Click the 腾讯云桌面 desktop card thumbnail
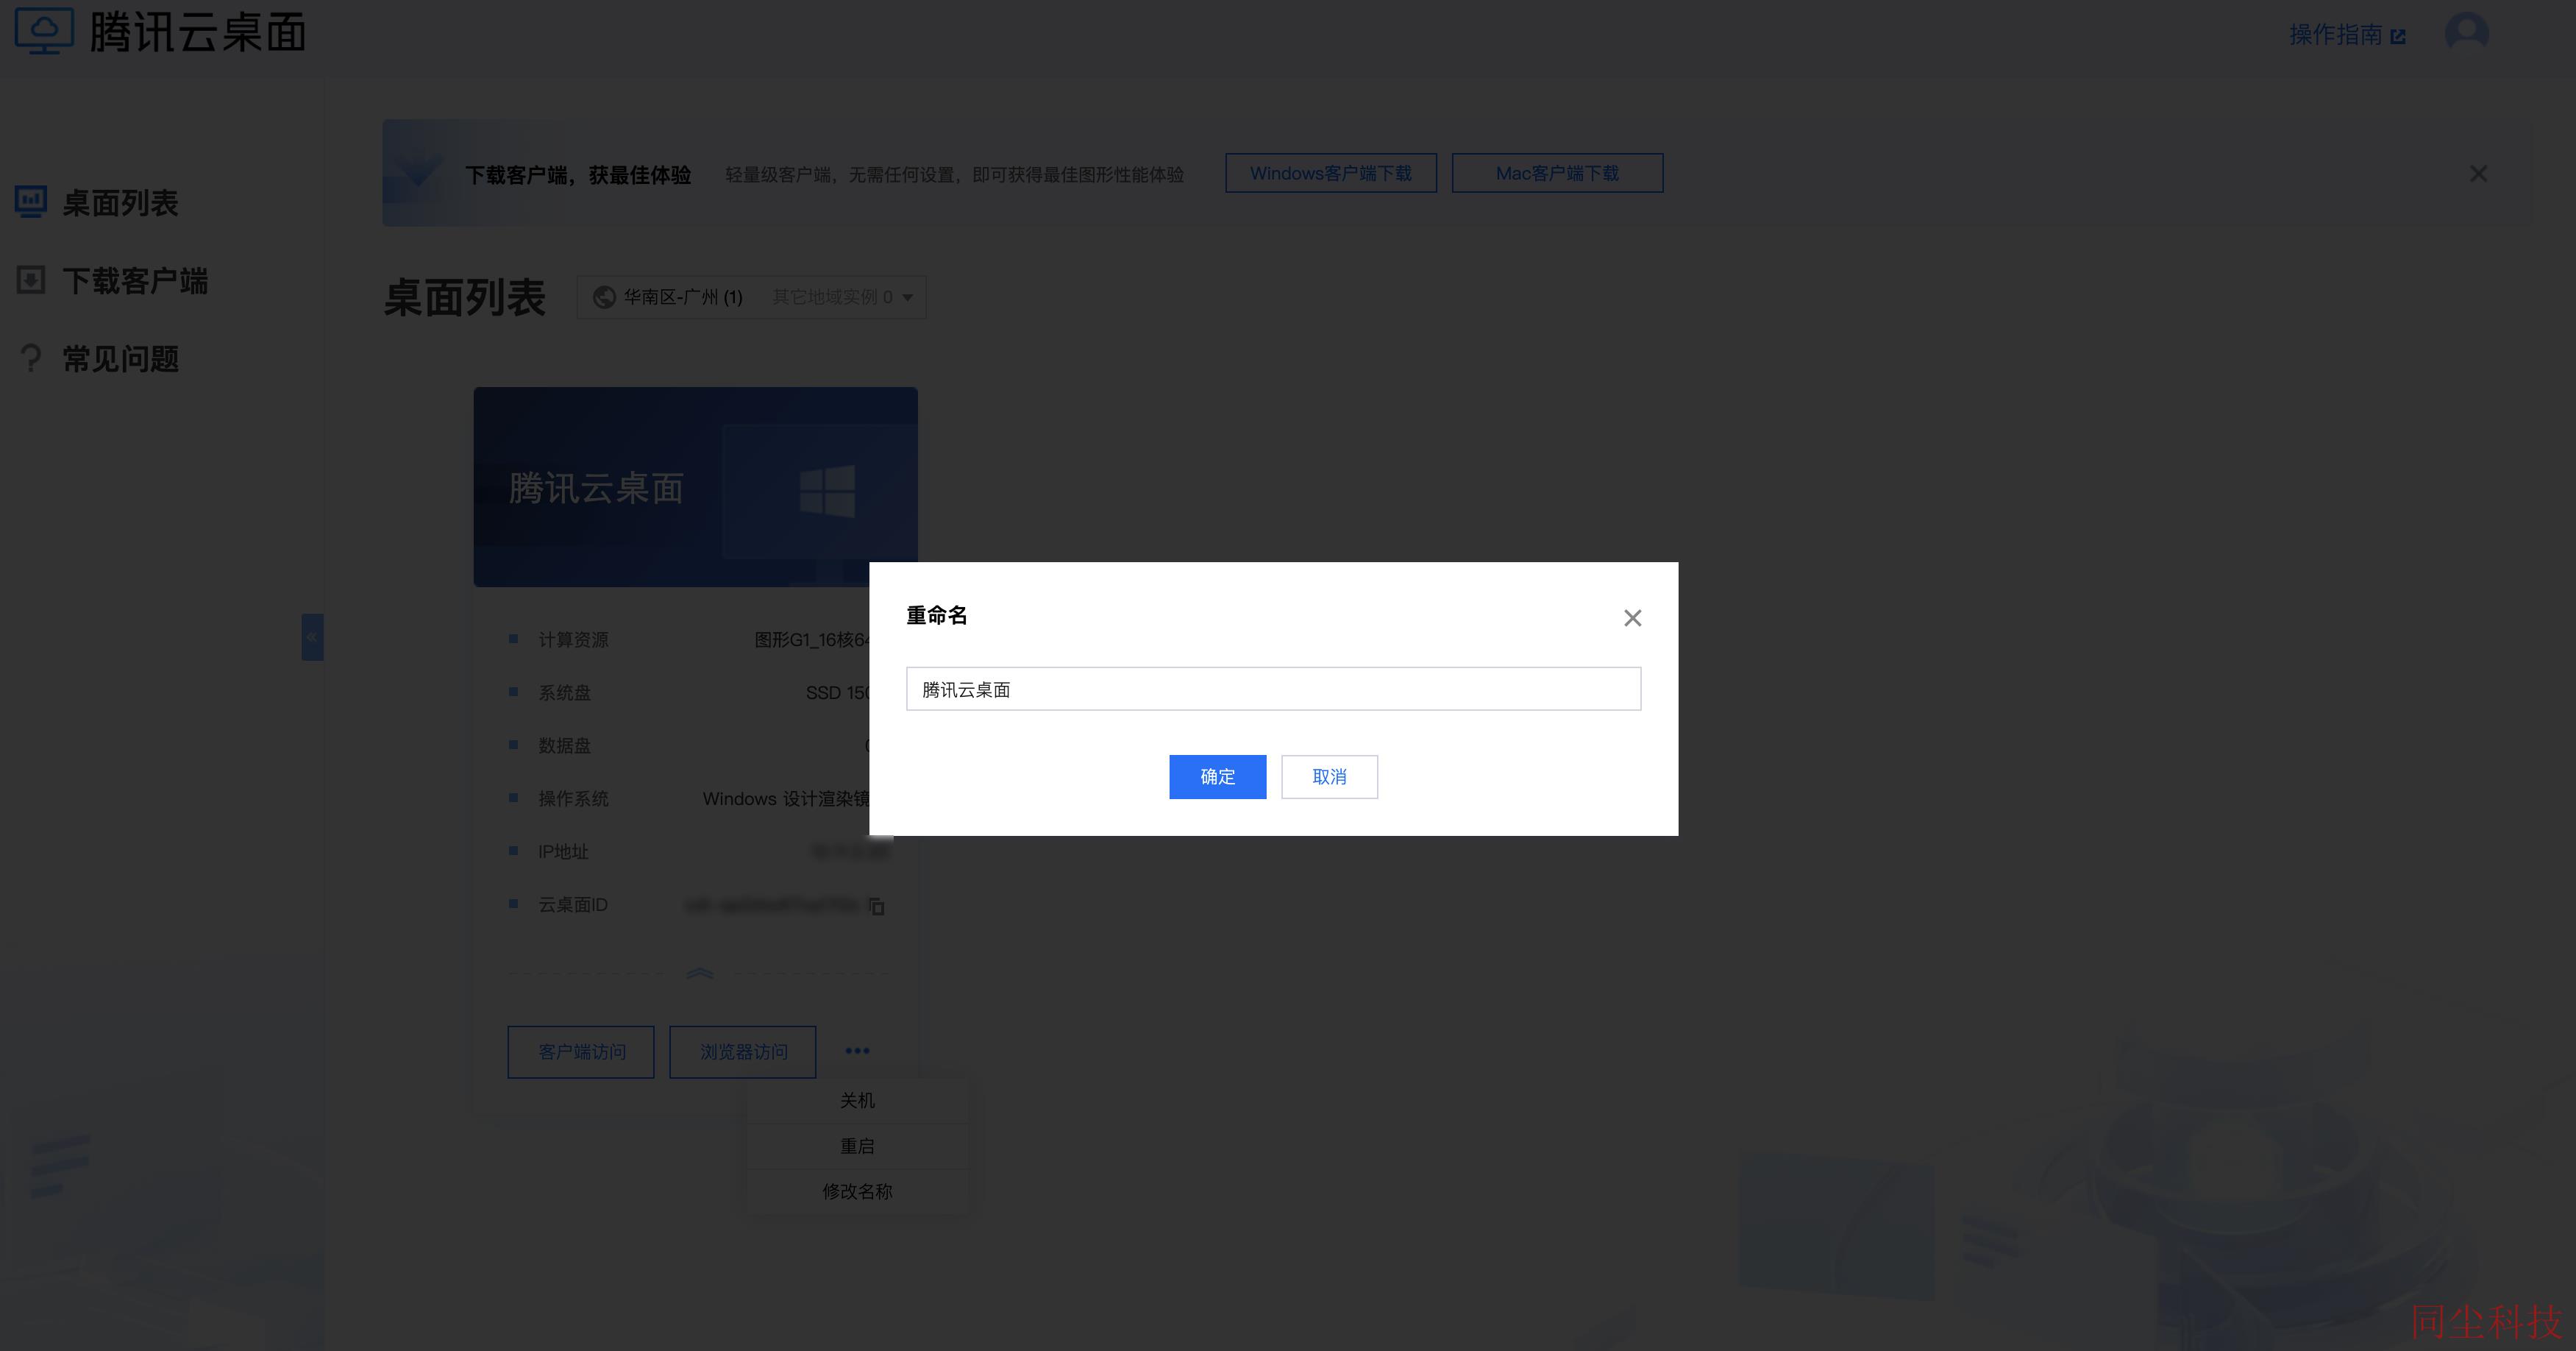Viewport: 2576px width, 1351px height. [x=695, y=487]
